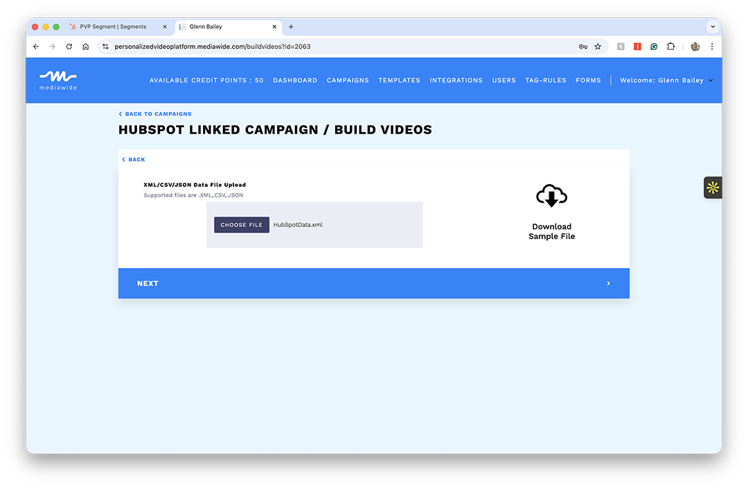
Task: Open the tab search dropdown arrow
Action: click(712, 26)
